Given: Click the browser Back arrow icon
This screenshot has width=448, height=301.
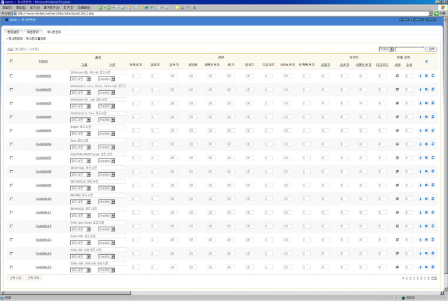Looking at the screenshot, I should [x=100, y=8].
